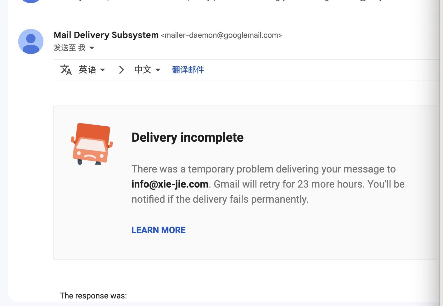443x306 pixels.
Task: Click the info@xie-jie.com recipient address
Action: pyautogui.click(x=170, y=184)
